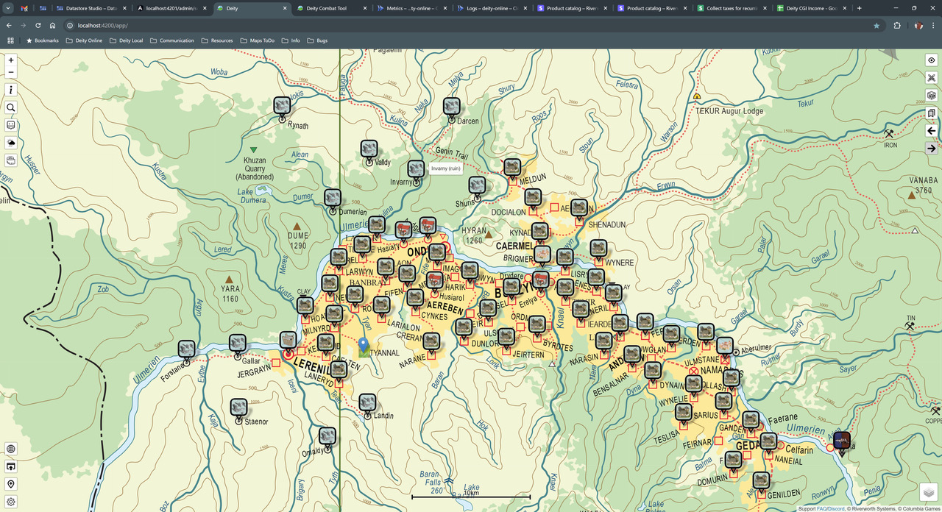Open a new browser tab
This screenshot has height=512, width=942.
pyautogui.click(x=859, y=8)
